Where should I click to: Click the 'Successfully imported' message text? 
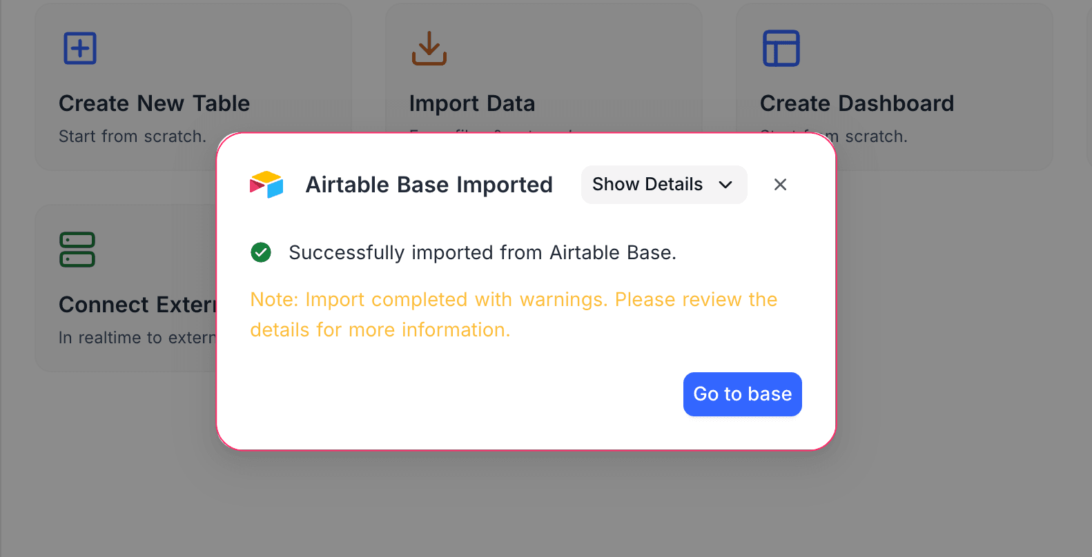click(x=483, y=252)
